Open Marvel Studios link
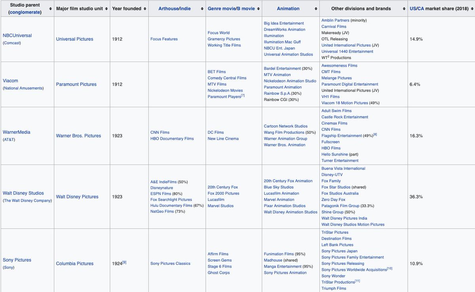 221,206
